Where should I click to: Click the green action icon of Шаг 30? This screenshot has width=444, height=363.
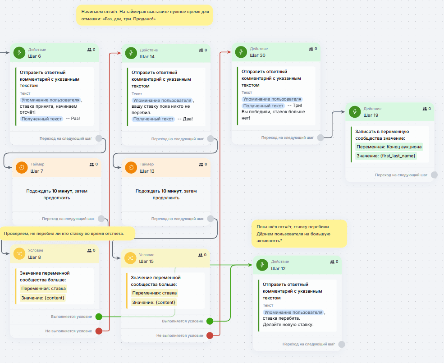click(x=241, y=52)
